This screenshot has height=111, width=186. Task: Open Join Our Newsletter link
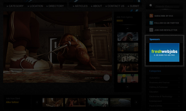[x=166, y=30]
